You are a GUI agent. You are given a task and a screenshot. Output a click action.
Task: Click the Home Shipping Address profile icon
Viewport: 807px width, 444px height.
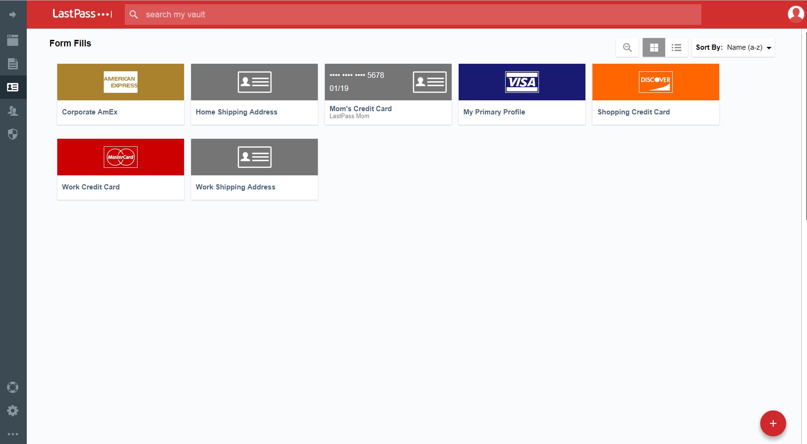coord(254,82)
